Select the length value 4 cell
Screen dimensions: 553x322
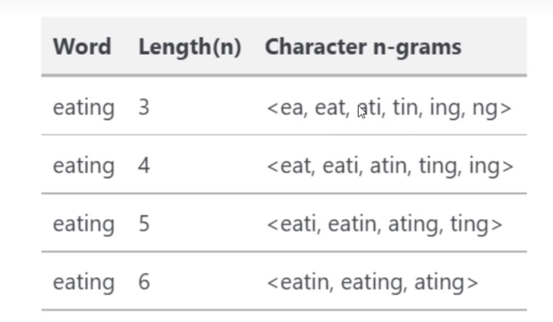click(143, 166)
